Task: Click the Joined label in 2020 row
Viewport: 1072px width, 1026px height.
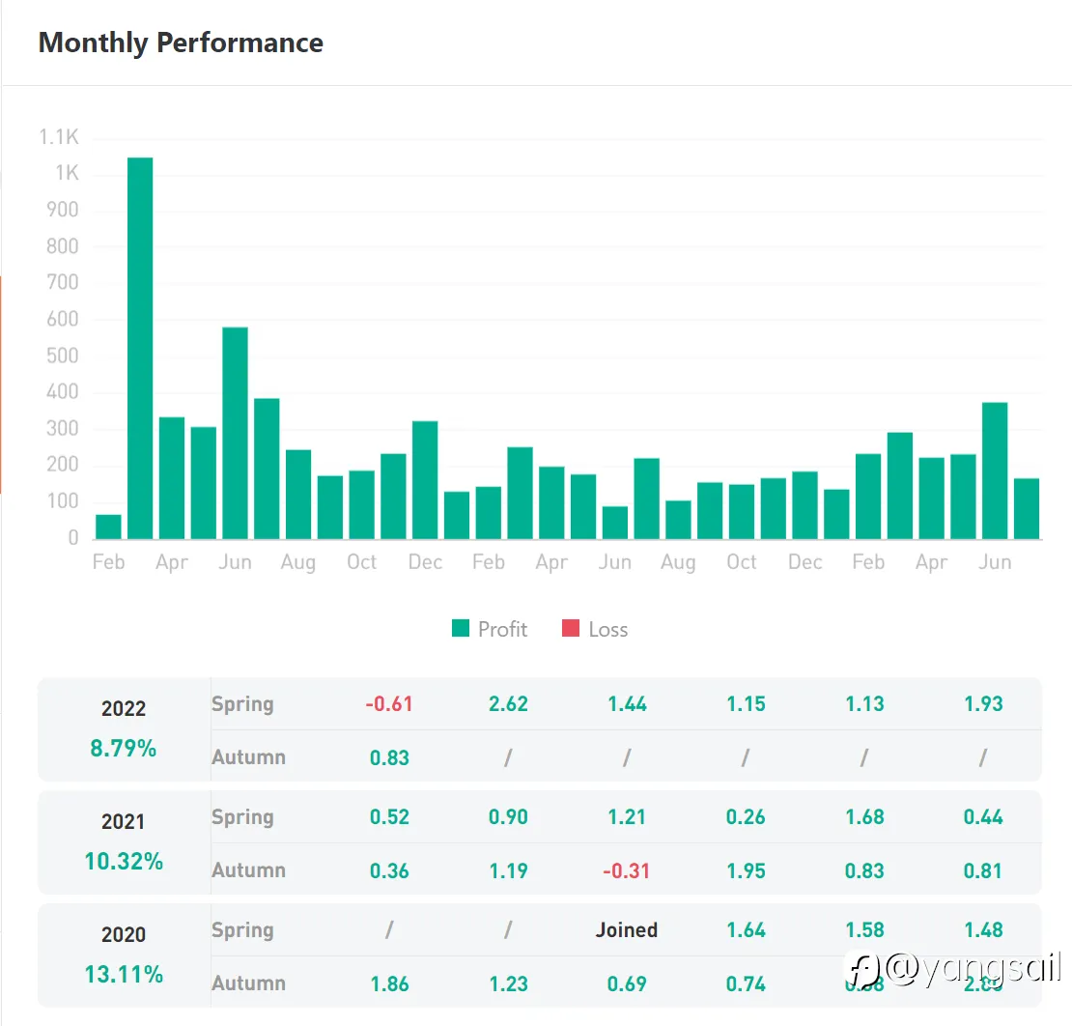Action: pyautogui.click(x=627, y=930)
